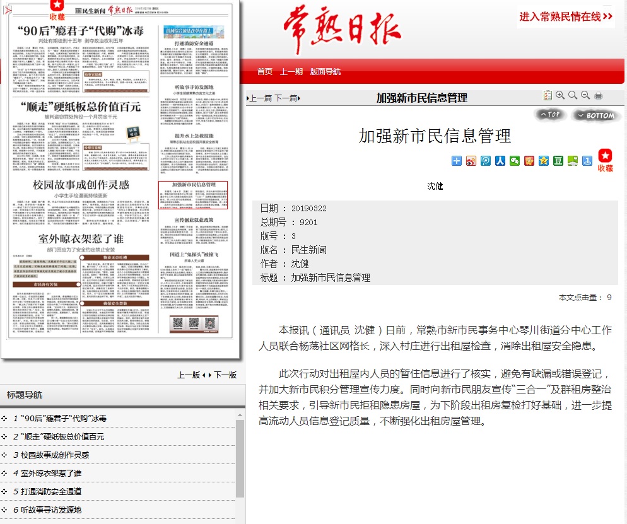This screenshot has height=524, width=627.
Task: Jump to BOTTOM of the article
Action: pyautogui.click(x=596, y=115)
